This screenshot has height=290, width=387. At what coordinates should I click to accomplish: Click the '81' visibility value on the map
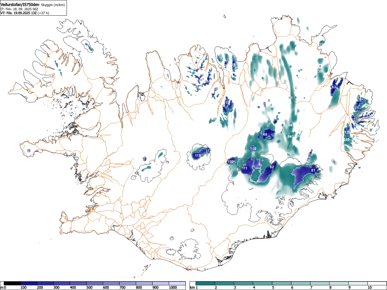313,170
